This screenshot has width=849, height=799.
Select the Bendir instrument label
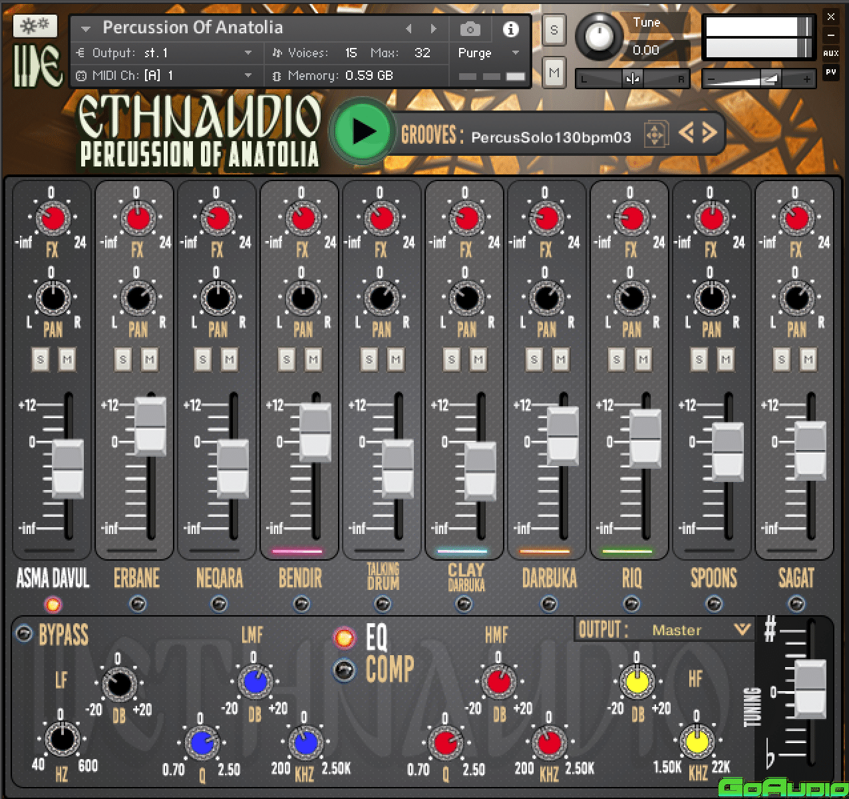click(x=300, y=579)
